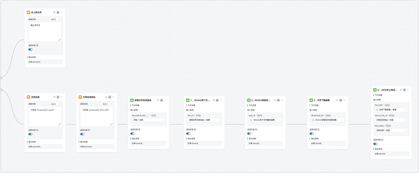Collapse the 获取文件在线地址 node
The image size is (419, 173).
(x=158, y=100)
